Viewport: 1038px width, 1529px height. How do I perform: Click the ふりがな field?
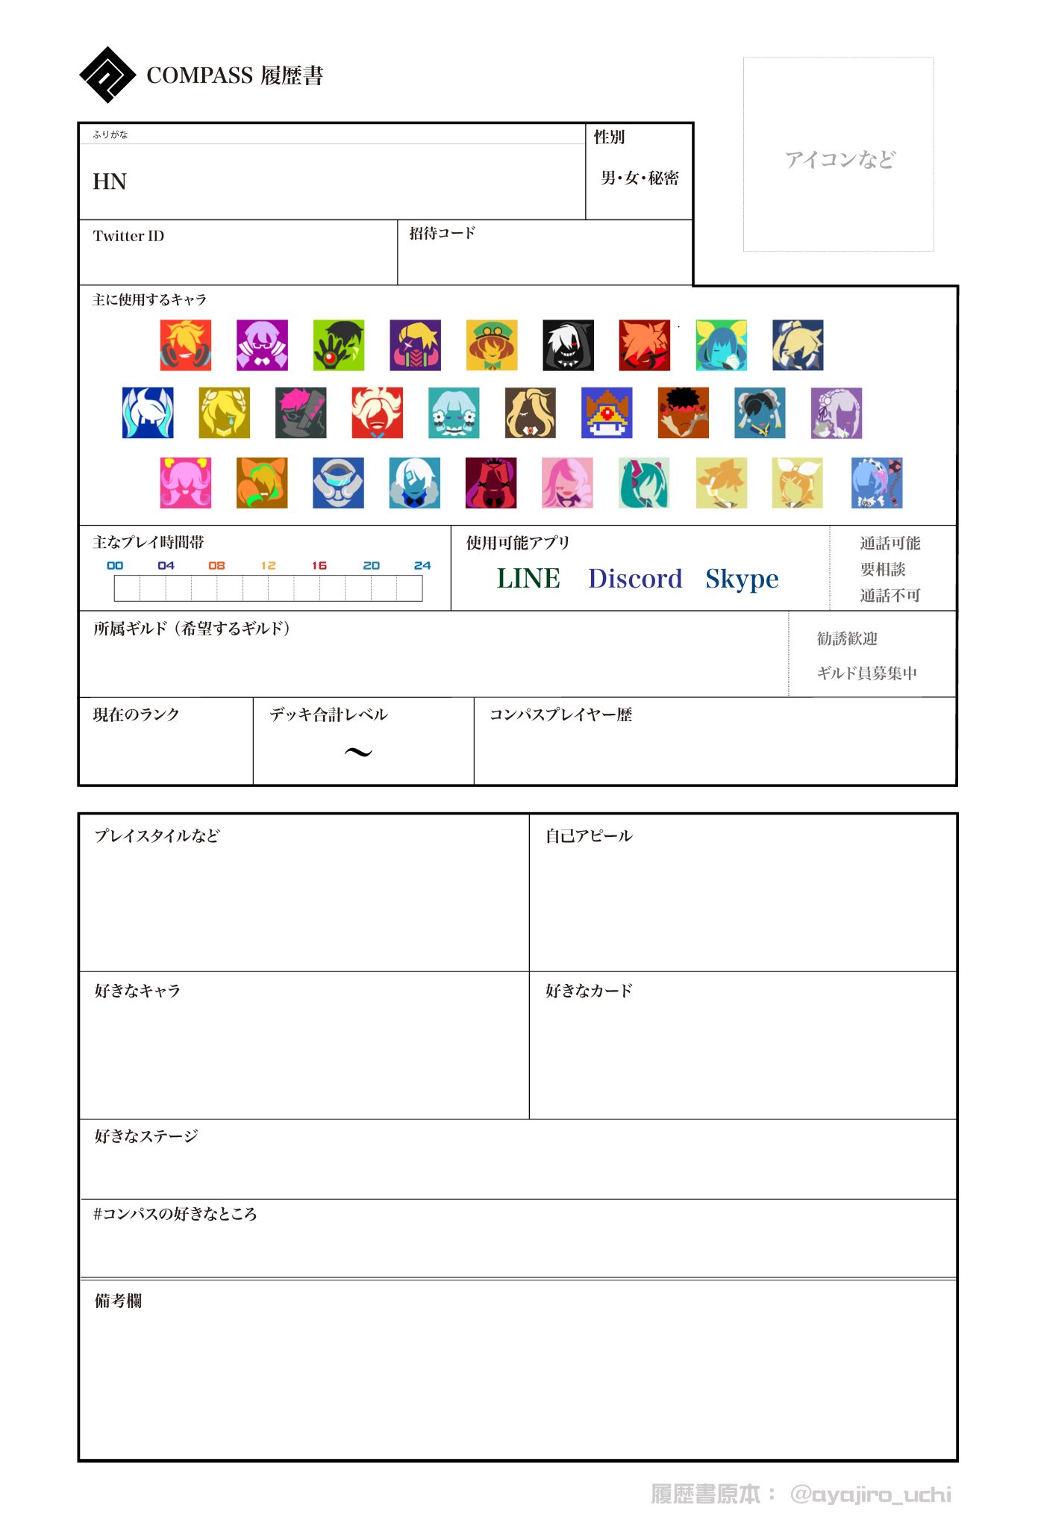pos(332,134)
